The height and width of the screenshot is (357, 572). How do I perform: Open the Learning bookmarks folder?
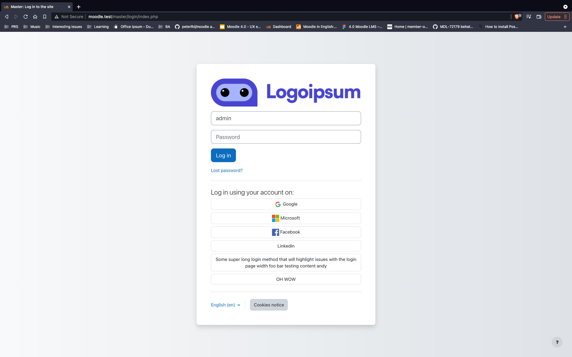[98, 27]
